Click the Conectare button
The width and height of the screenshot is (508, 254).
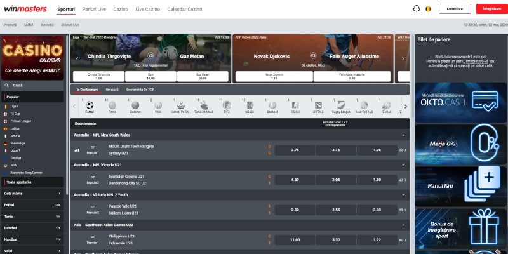pos(455,9)
